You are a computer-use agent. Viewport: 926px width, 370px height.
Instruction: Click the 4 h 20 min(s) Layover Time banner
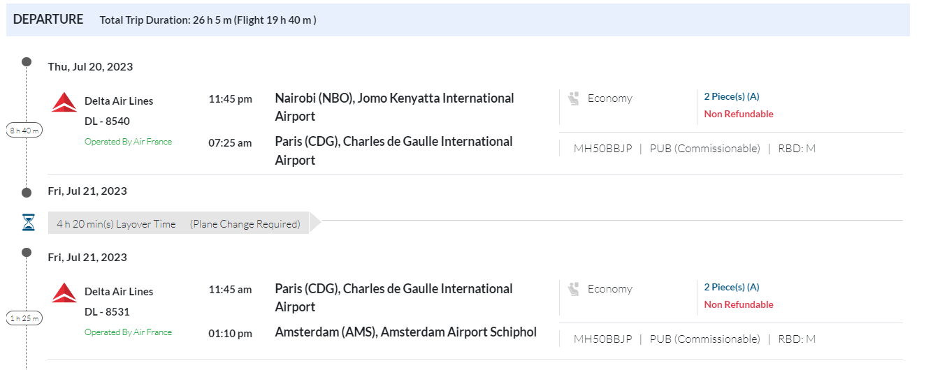pos(178,224)
